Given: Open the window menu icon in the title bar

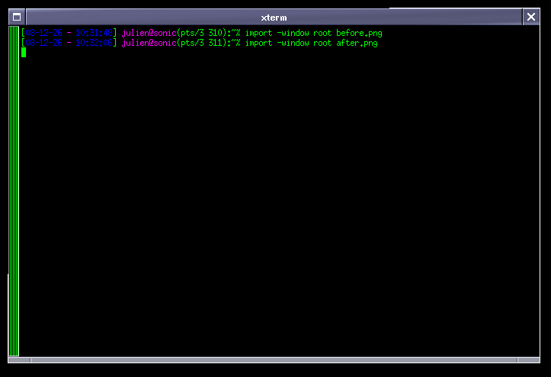Looking at the screenshot, I should (17, 17).
